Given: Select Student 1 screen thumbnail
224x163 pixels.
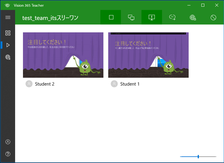Looking at the screenshot, I should tap(148, 55).
